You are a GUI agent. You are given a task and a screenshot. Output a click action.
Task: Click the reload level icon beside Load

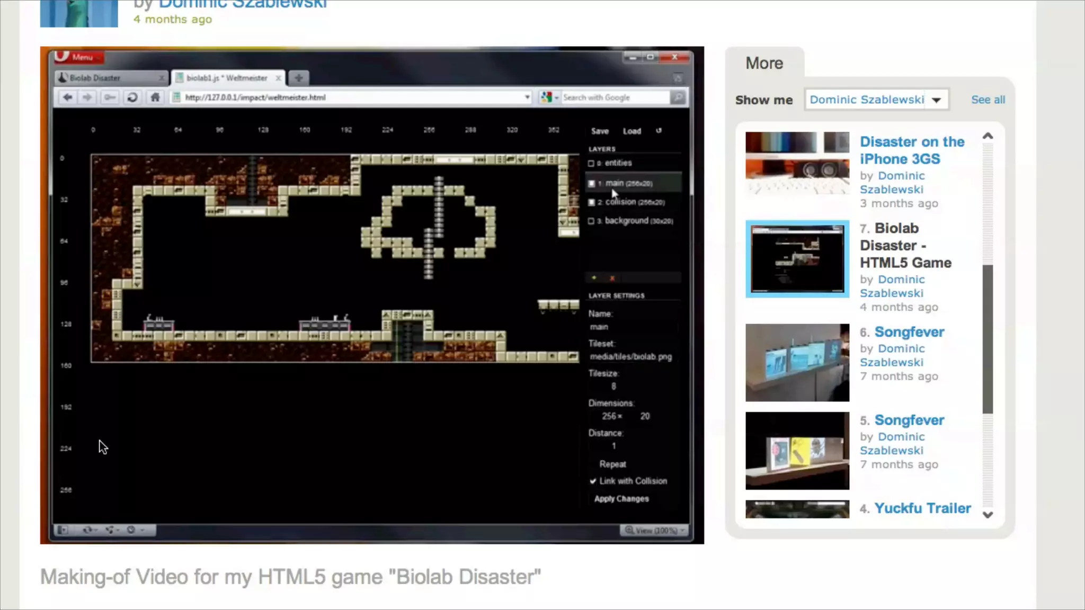click(659, 131)
